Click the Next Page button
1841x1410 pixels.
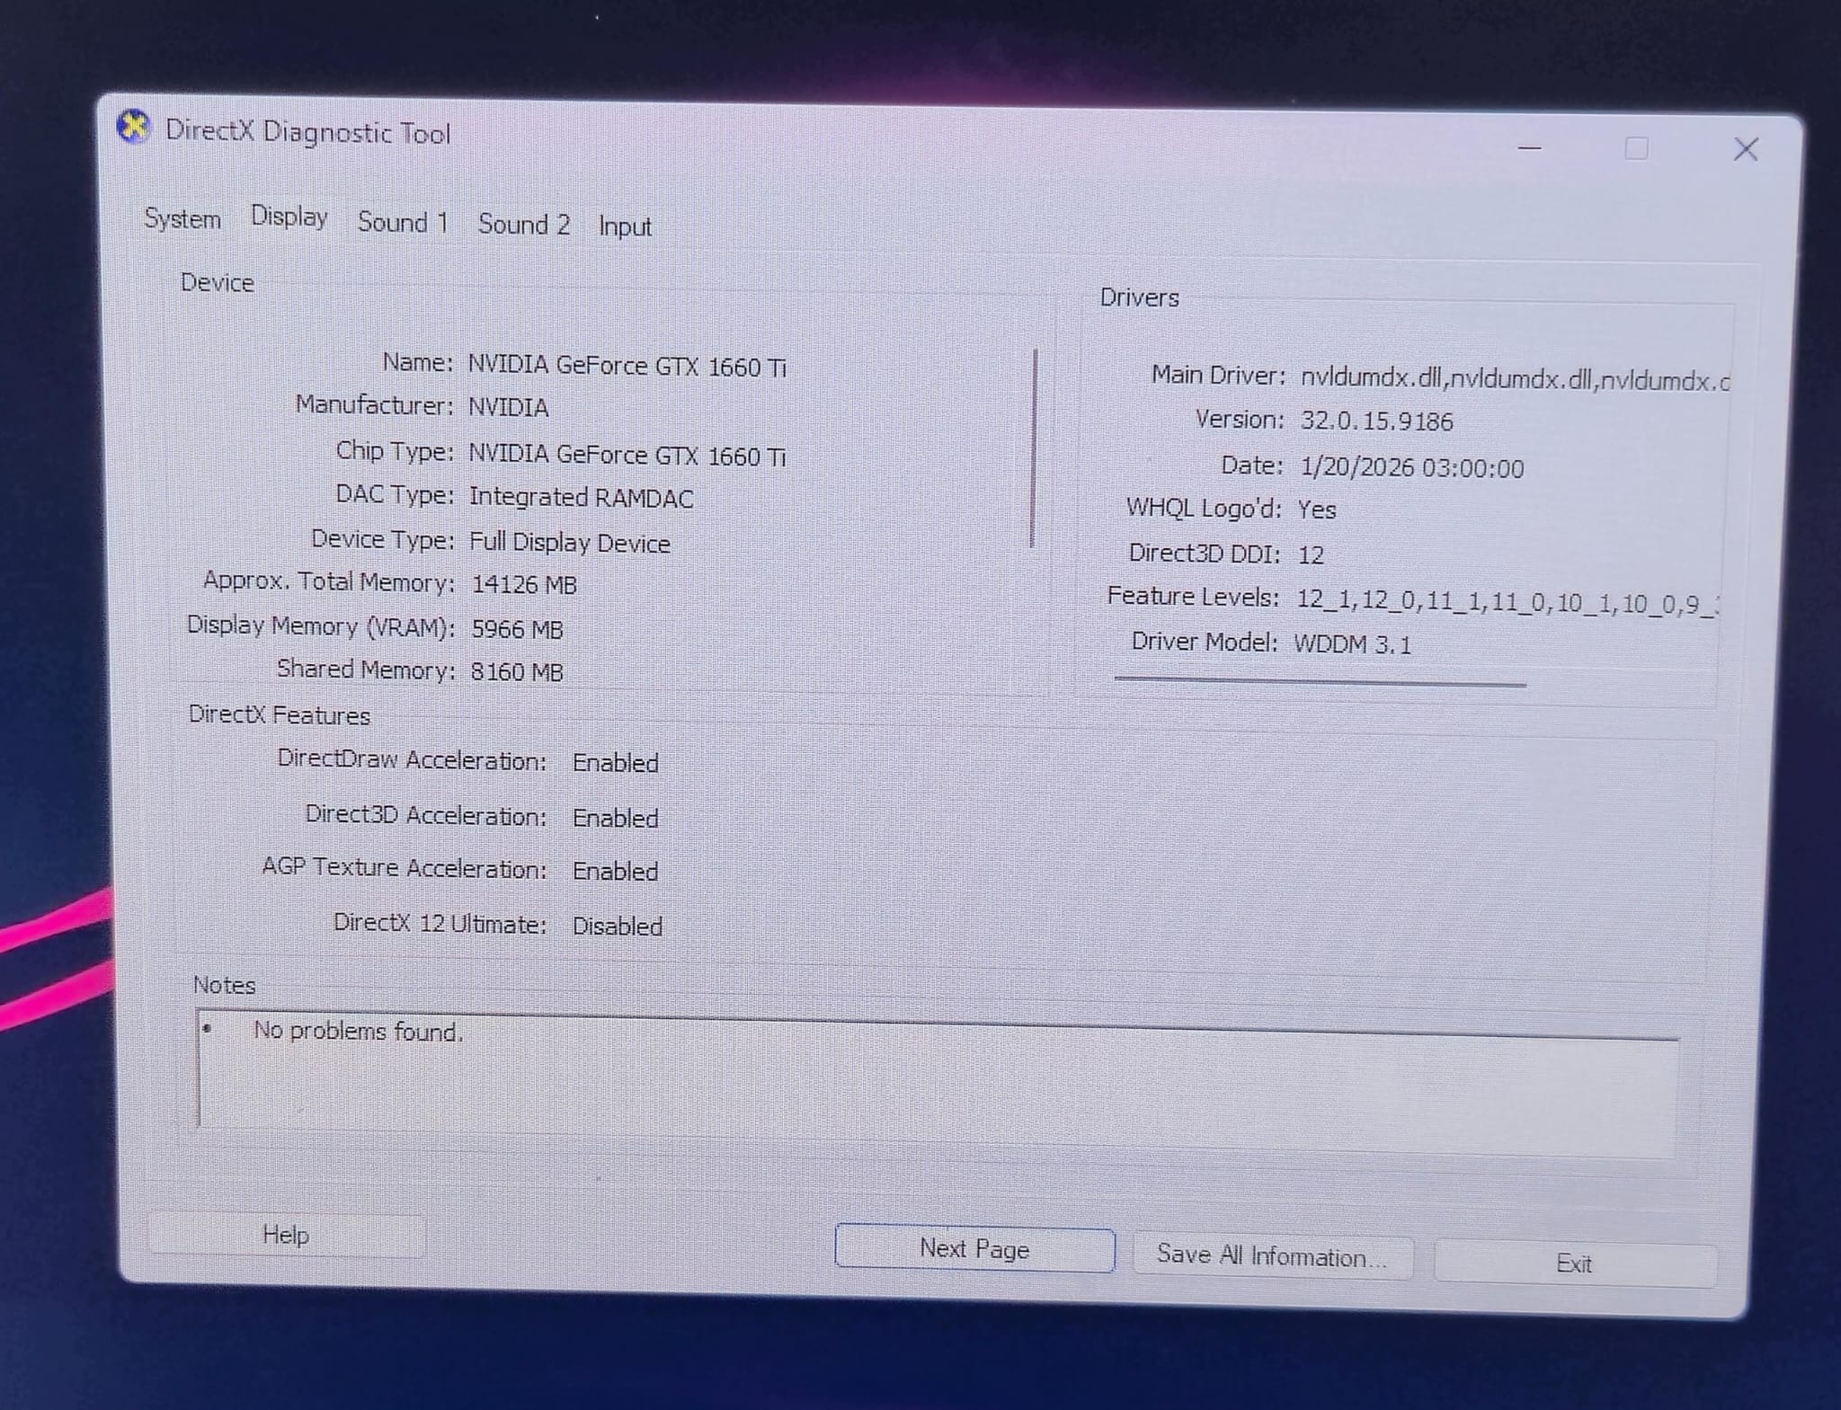(974, 1248)
